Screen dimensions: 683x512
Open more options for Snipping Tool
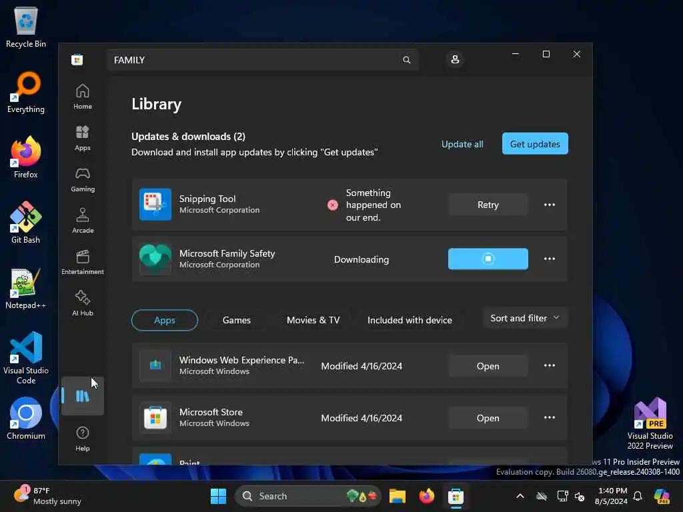pyautogui.click(x=550, y=205)
